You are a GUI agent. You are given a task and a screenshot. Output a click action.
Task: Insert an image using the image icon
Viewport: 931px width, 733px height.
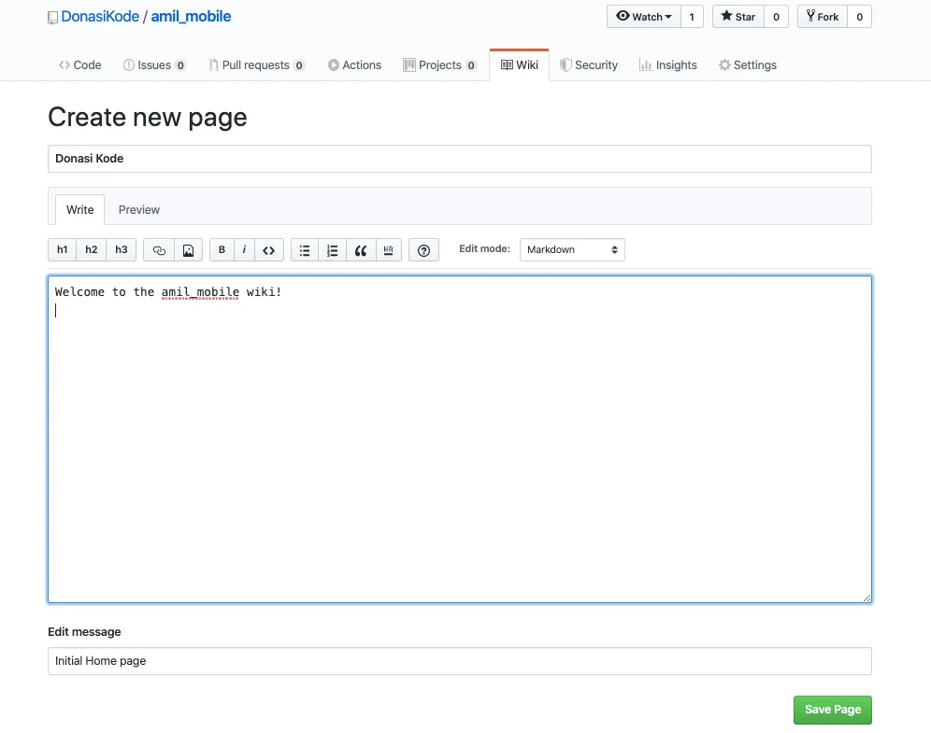point(188,249)
